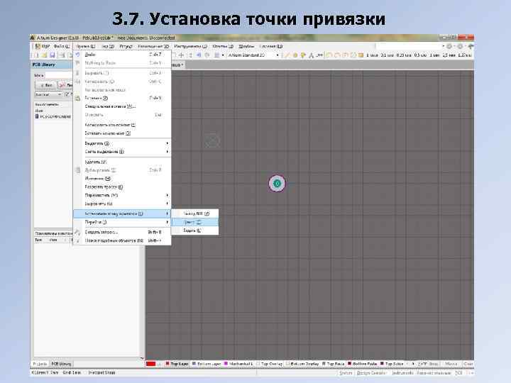Choose Создать запрос menu entry
511x383 pixels.
[122, 232]
